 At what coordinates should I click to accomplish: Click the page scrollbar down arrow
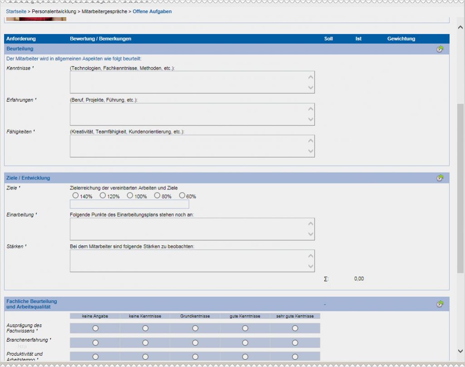click(x=460, y=351)
